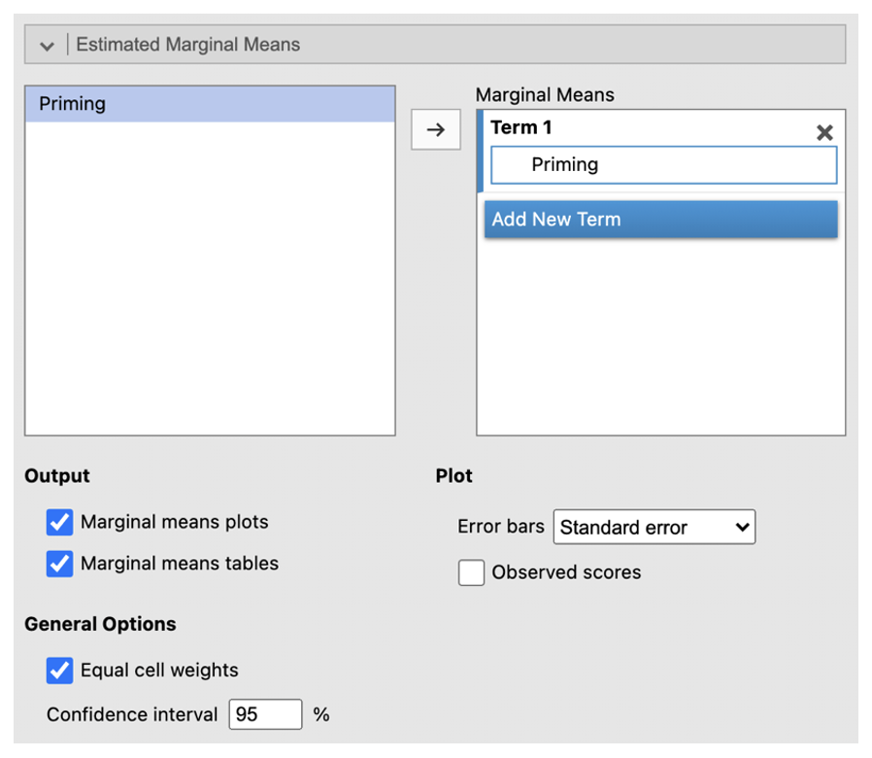Open the Error bars dropdown
Image resolution: width=872 pixels, height=758 pixels.
click(654, 528)
